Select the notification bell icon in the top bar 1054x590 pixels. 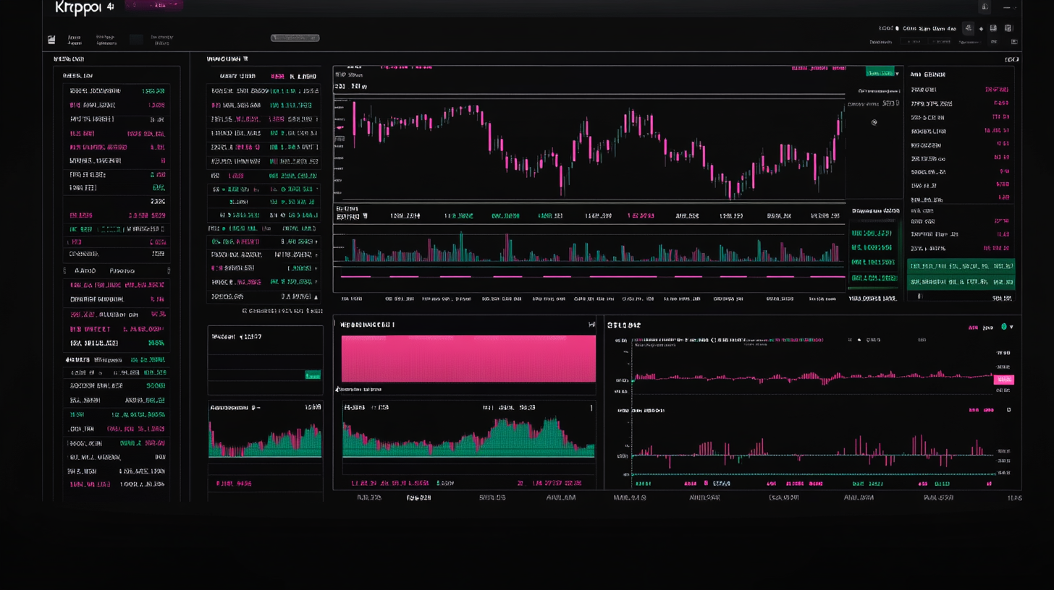point(985,7)
